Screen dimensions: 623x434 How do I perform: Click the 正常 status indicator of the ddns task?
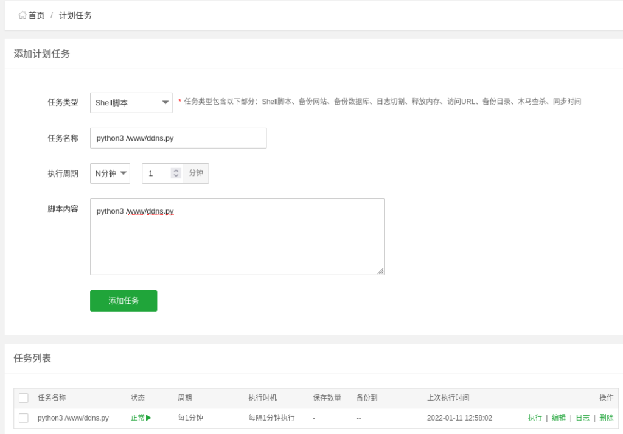[x=139, y=418]
